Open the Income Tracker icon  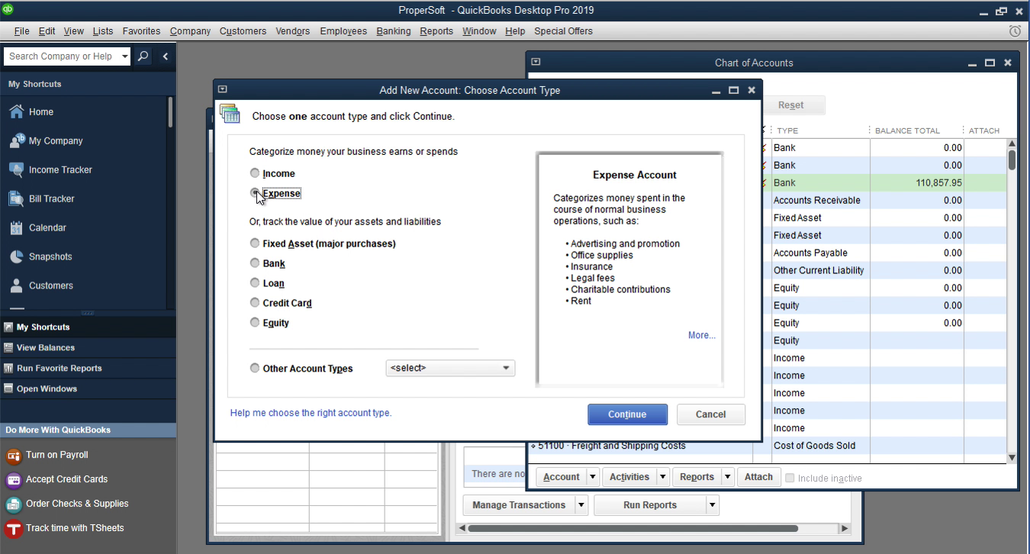tap(16, 170)
